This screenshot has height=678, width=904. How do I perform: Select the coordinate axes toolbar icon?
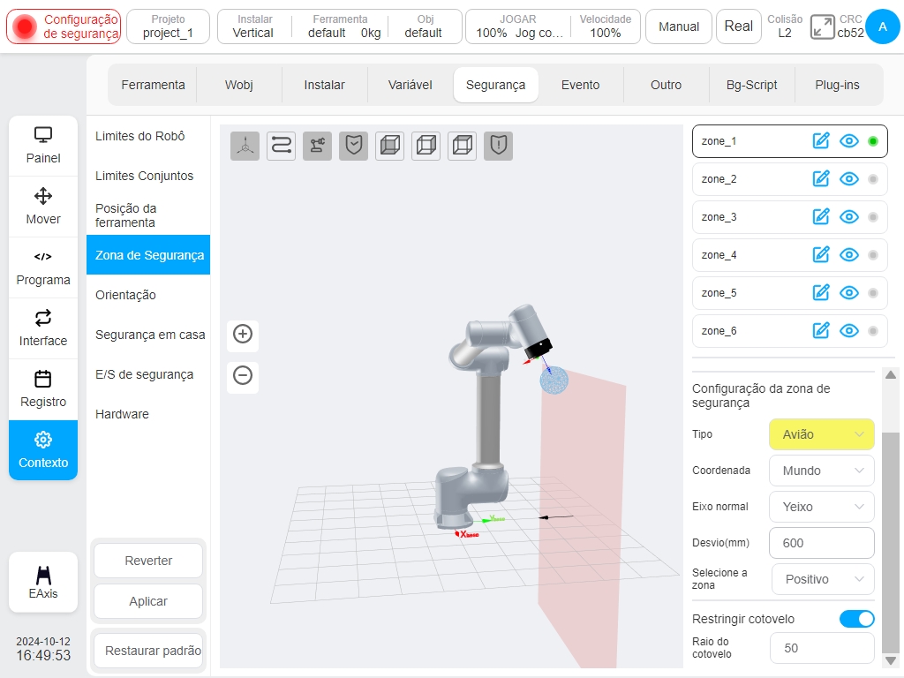click(245, 146)
